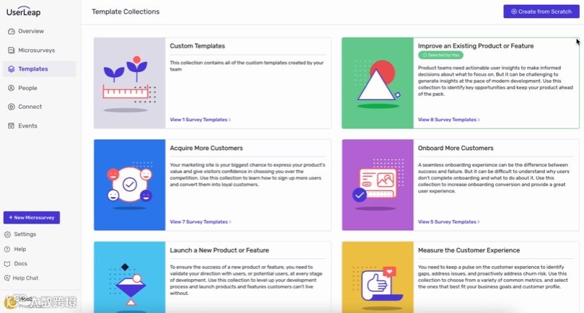Click the Acquire More Customers title
Image resolution: width=584 pixels, height=313 pixels.
coord(206,148)
